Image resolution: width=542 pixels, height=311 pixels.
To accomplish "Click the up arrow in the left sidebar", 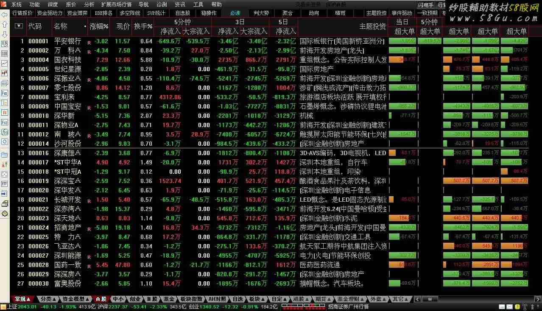I will [5, 25].
